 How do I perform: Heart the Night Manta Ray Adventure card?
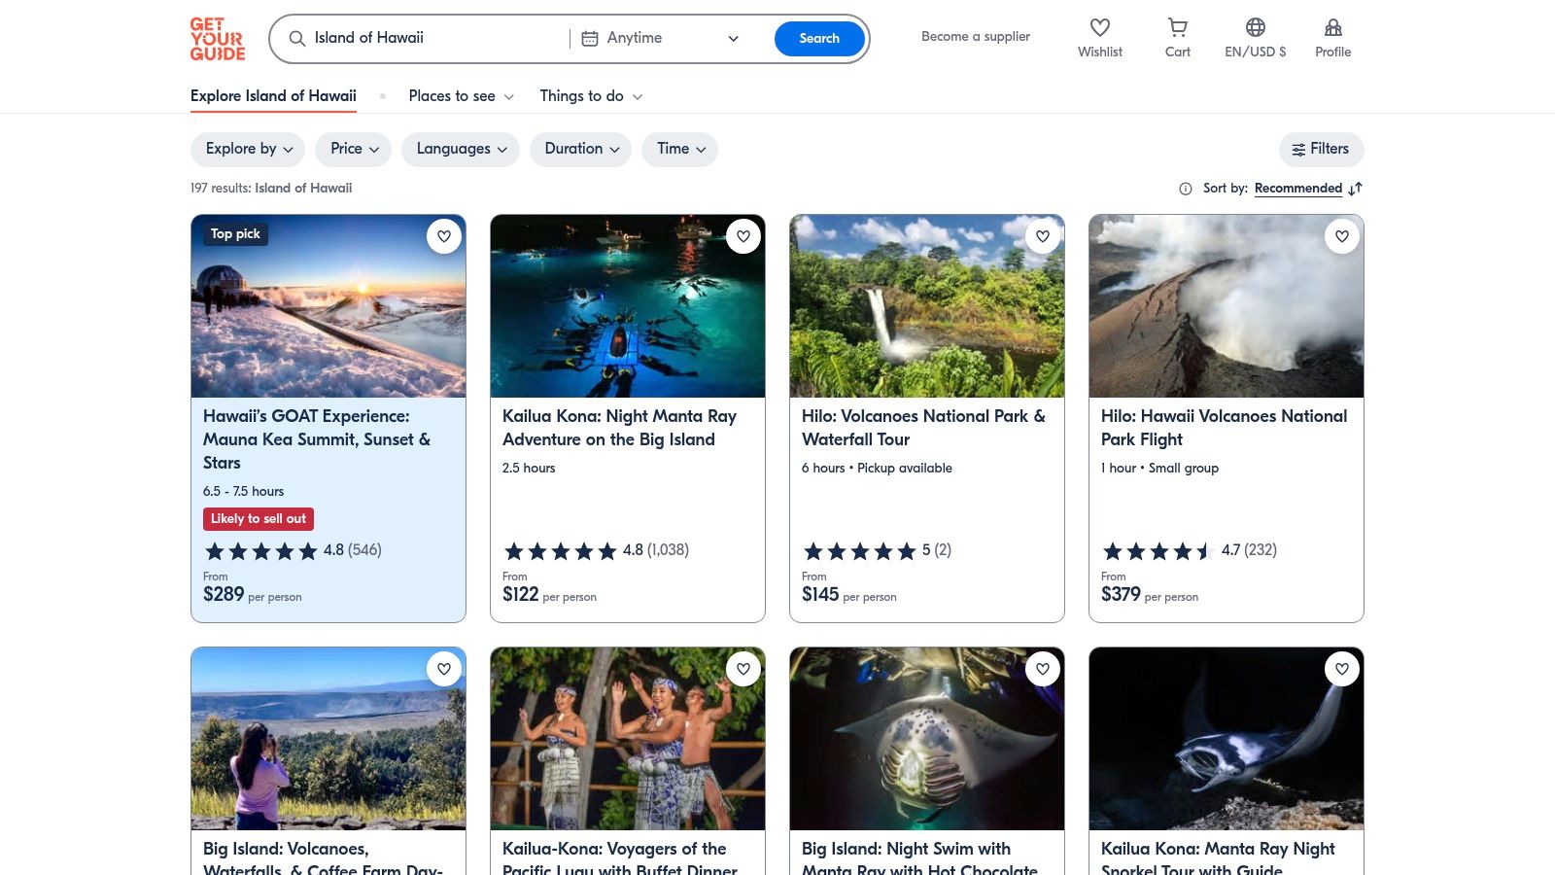[x=743, y=236]
